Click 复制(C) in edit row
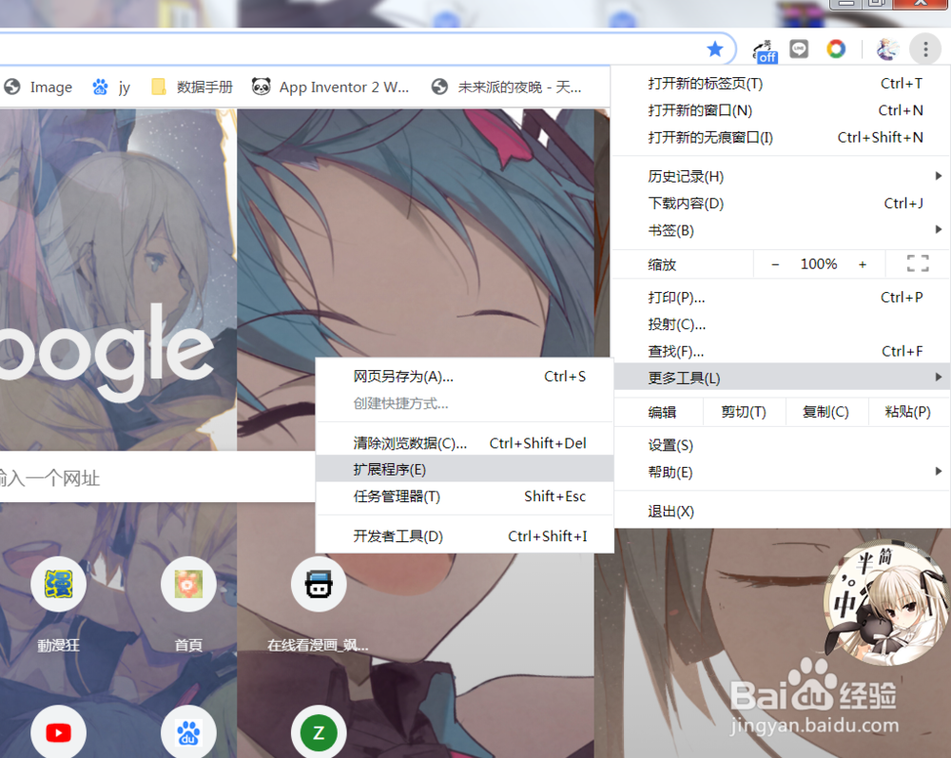 pyautogui.click(x=826, y=413)
